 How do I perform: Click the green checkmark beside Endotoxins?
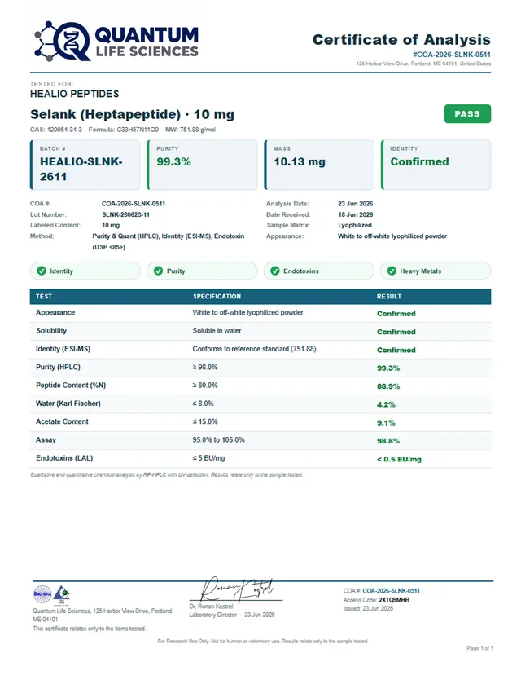tap(274, 271)
